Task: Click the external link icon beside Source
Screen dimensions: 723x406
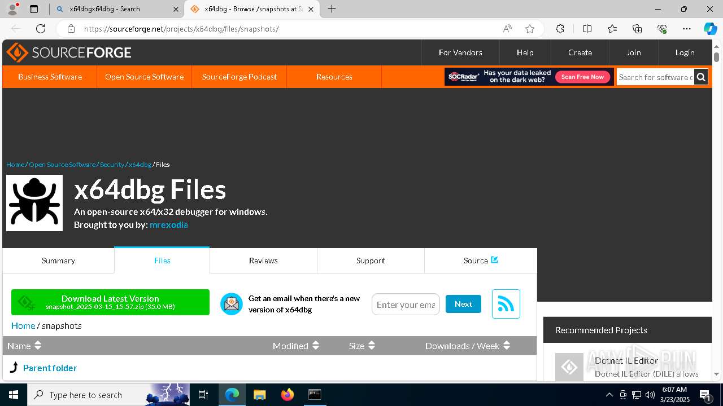Action: pyautogui.click(x=495, y=260)
